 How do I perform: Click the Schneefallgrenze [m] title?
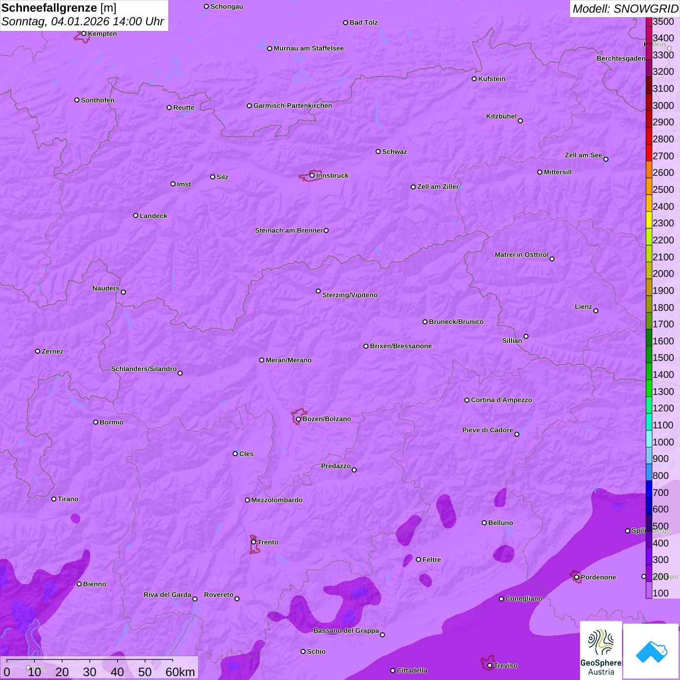59,8
